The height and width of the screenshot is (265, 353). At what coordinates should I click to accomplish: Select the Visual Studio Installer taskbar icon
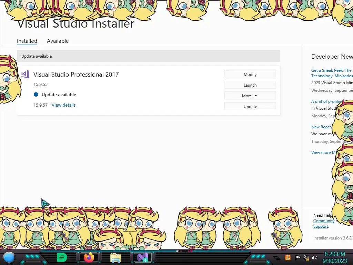pos(143,257)
